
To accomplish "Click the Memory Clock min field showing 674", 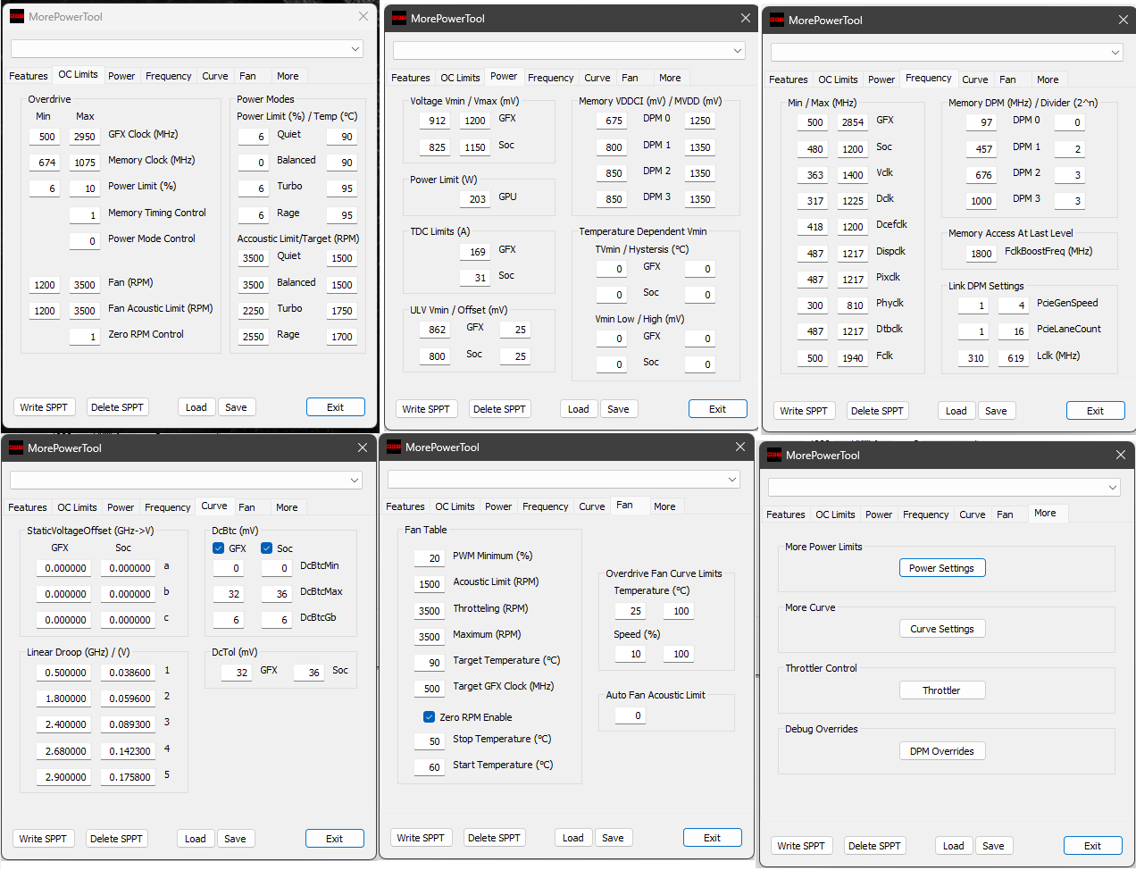I will point(46,163).
